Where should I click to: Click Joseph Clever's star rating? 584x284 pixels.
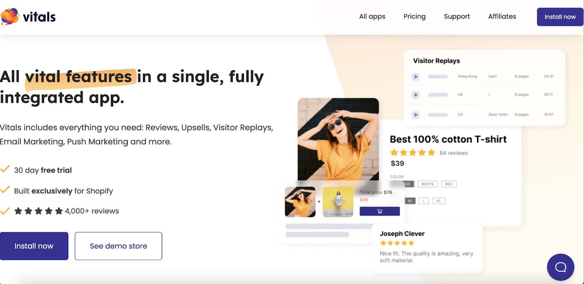tap(397, 243)
